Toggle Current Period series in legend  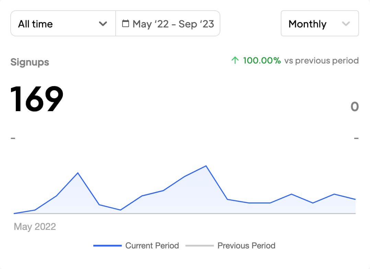(x=152, y=246)
